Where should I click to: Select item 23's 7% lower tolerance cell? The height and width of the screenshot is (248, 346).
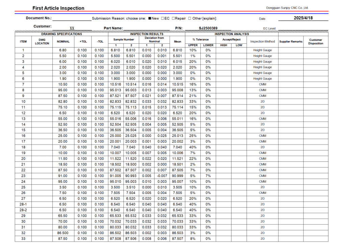(208, 176)
